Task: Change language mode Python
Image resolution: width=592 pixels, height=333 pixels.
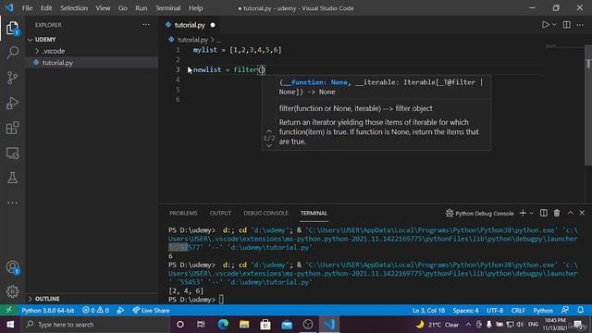Action: click(x=543, y=311)
